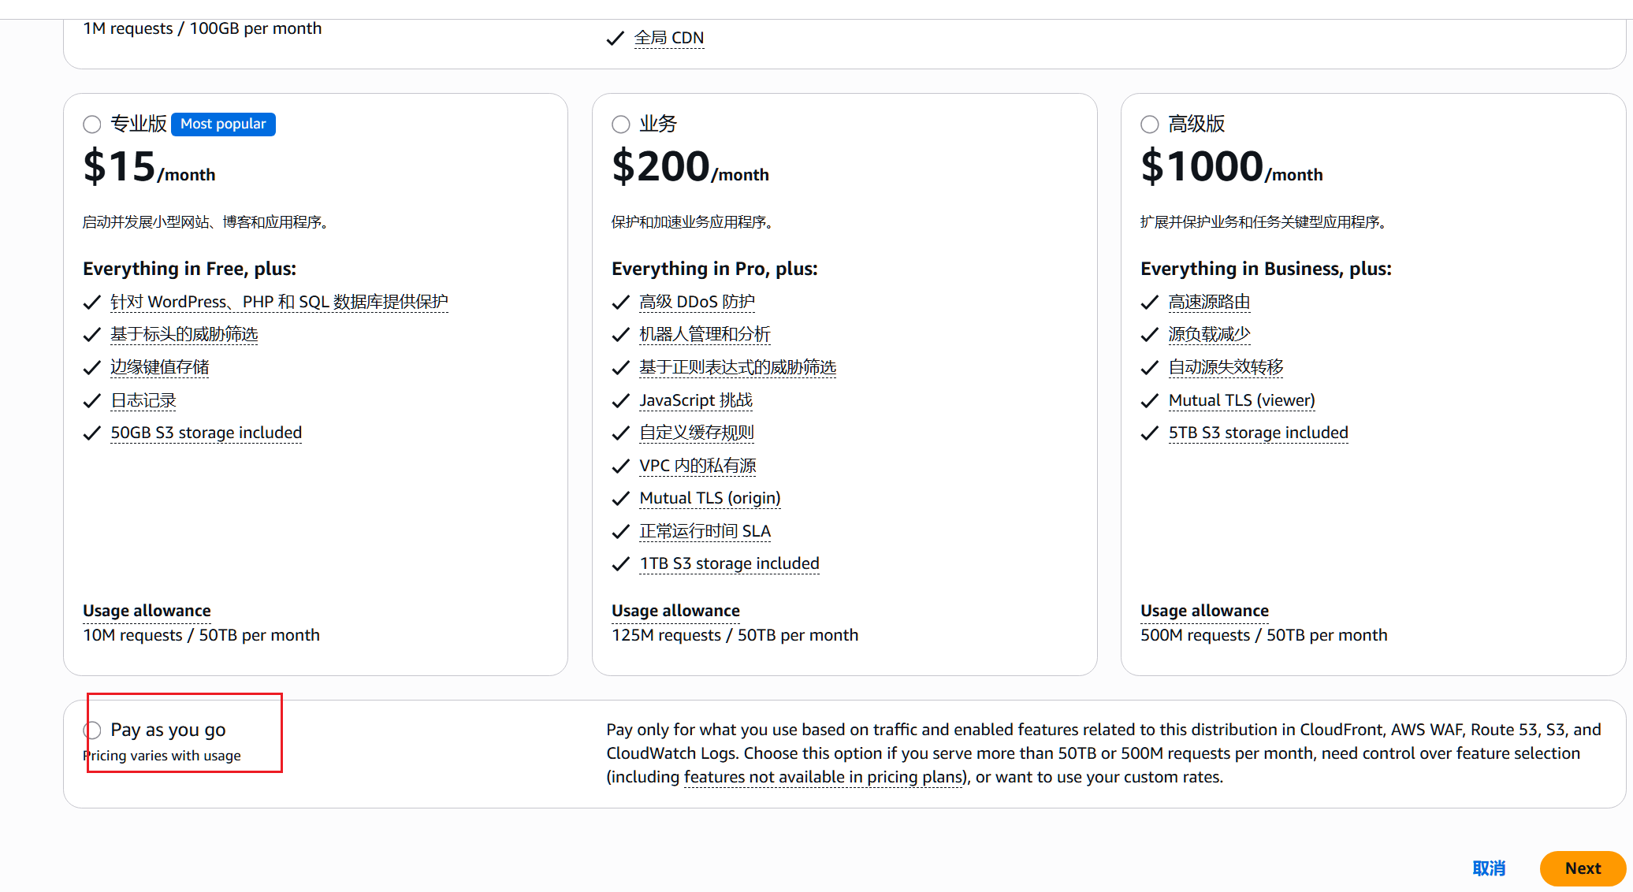Choose the 业务 $200/month plan radio button
The width and height of the screenshot is (1633, 892).
[621, 125]
